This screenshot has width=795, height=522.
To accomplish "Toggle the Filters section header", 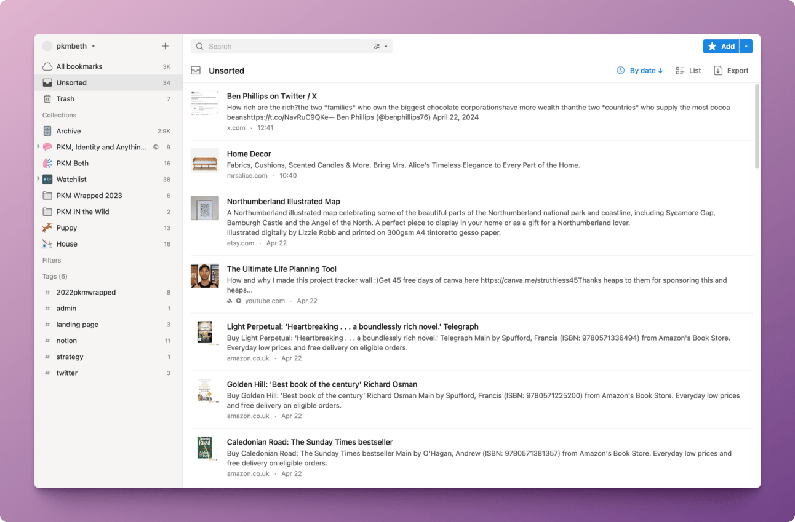I will [x=52, y=260].
